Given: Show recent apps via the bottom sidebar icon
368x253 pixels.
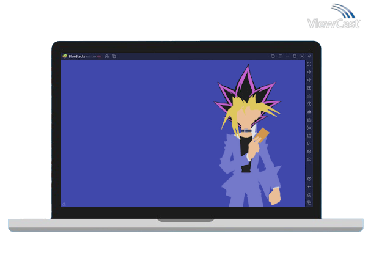Looking at the screenshot, I should [x=309, y=202].
